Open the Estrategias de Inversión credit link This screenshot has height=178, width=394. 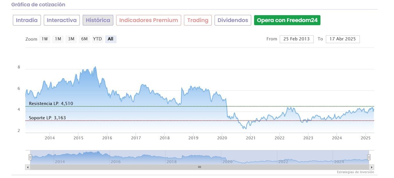pos(355,172)
